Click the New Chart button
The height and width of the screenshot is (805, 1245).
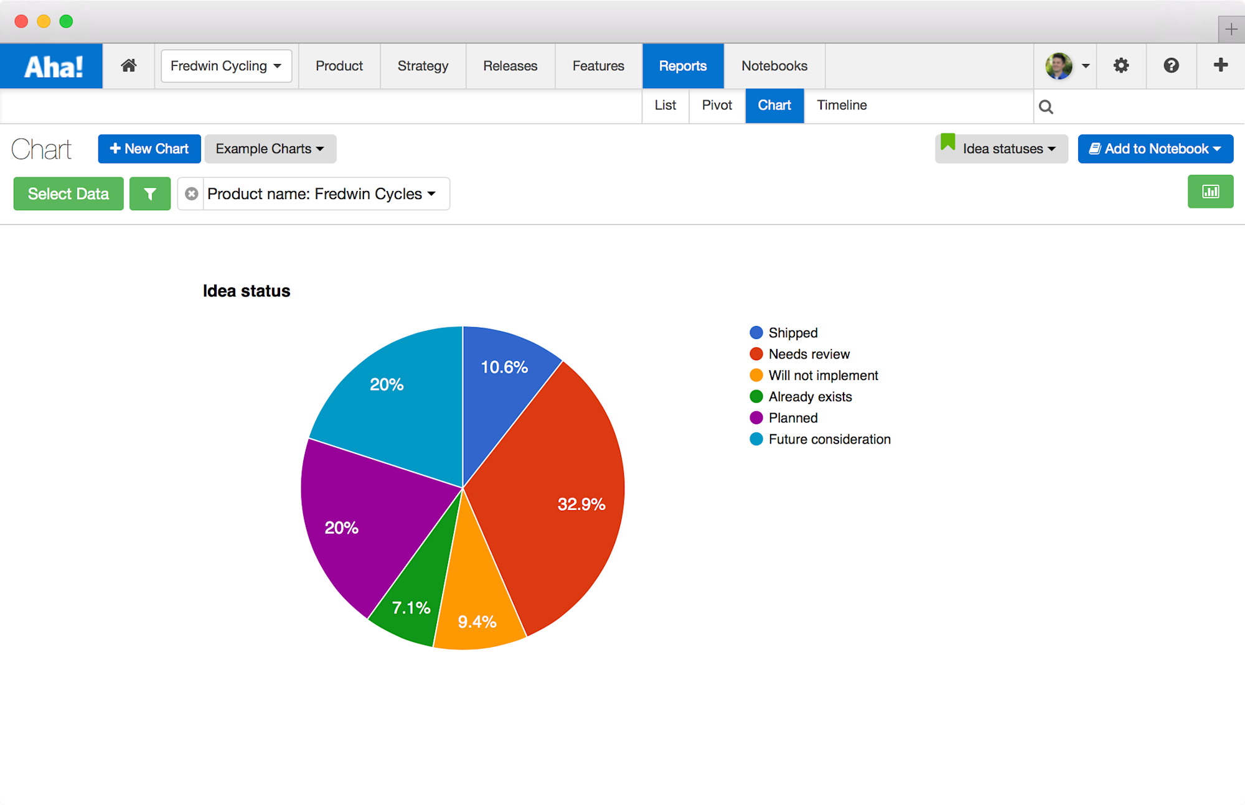click(149, 149)
